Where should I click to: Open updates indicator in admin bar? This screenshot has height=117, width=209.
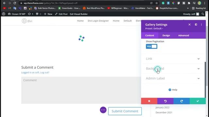tap(30, 14)
